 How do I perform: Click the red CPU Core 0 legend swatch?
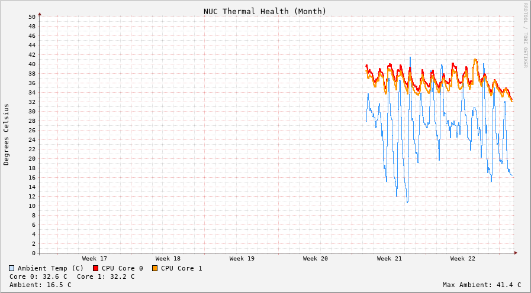click(95, 268)
